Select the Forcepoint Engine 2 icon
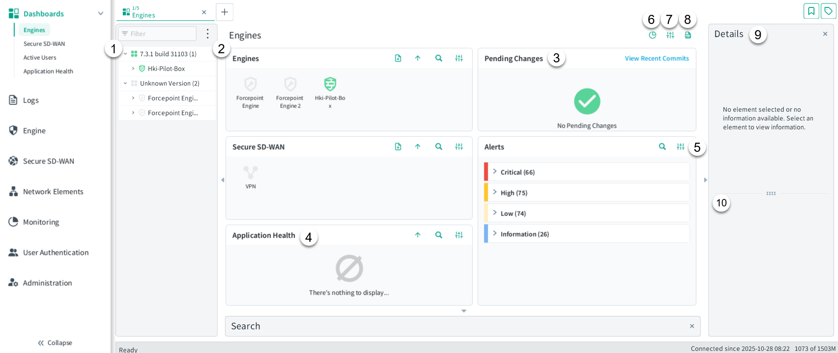 (x=290, y=84)
